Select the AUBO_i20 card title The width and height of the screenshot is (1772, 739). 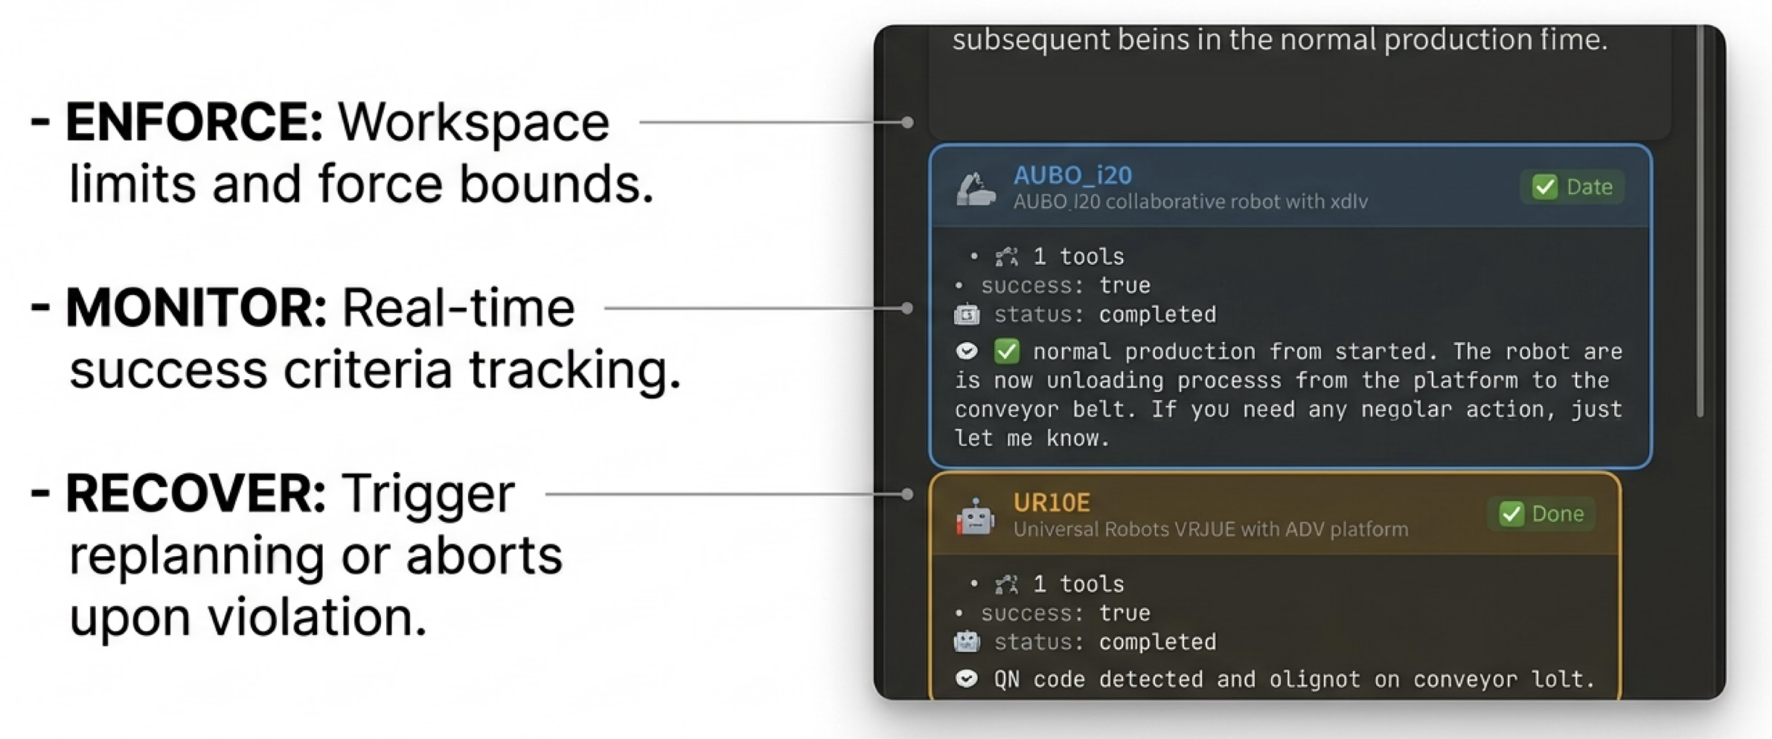tap(1072, 175)
